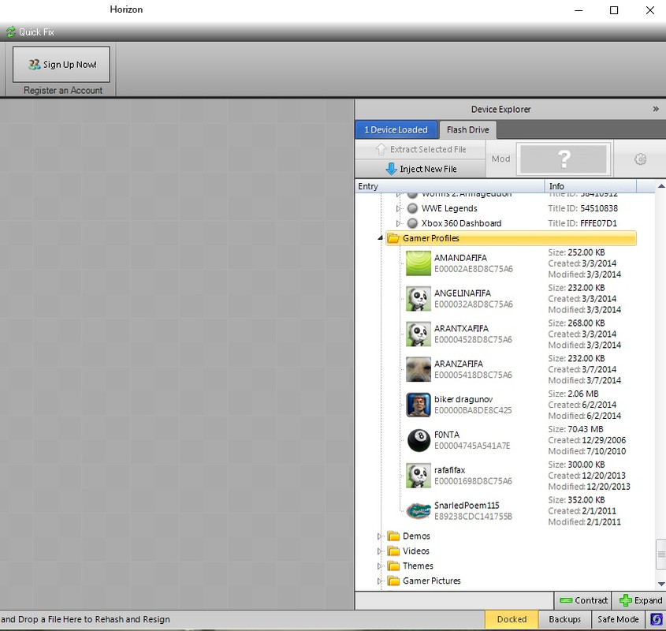
Task: Sort by the Entry column header
Action: coord(450,186)
